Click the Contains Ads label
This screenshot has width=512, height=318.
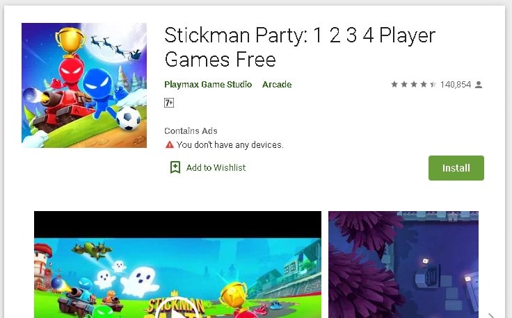click(x=191, y=131)
